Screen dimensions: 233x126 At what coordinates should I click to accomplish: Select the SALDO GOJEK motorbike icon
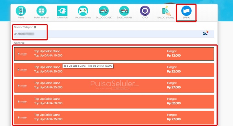(104, 11)
